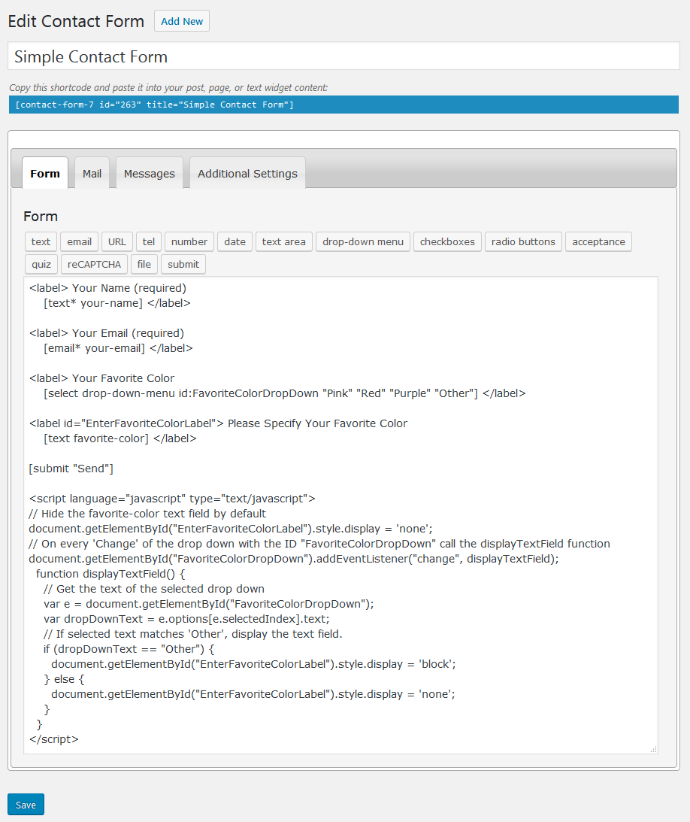The height and width of the screenshot is (822, 690).
Task: Click the 'function displayTextField() {' line
Action: tap(110, 574)
